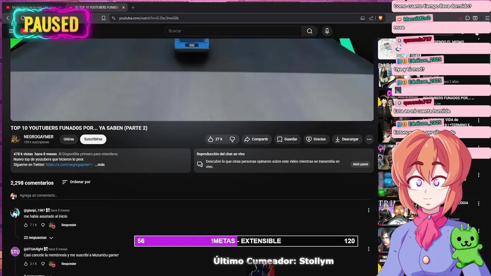This screenshot has width=491, height=276.
Task: Click the picture-in-picture icon in the address bar
Action: pos(362,18)
